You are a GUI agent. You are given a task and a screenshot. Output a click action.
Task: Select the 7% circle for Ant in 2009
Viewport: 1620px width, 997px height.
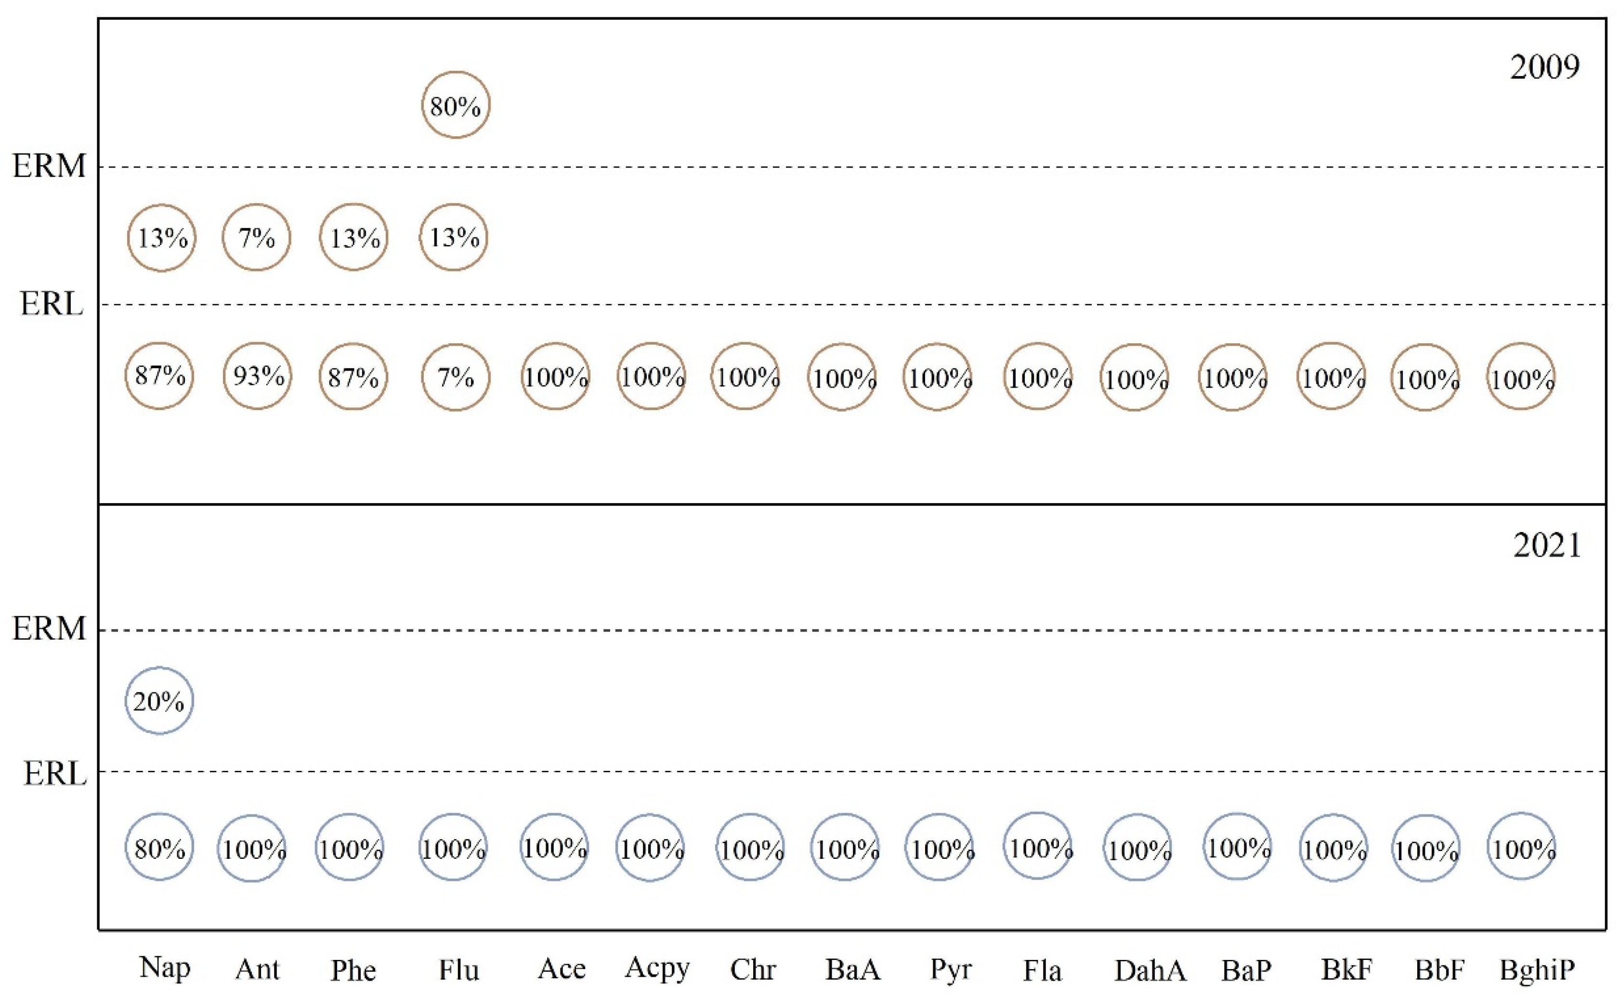coord(256,237)
